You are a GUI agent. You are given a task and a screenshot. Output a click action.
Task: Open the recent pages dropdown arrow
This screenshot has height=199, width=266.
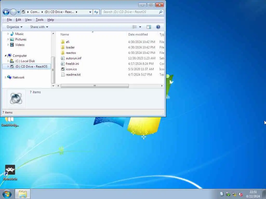[x=18, y=12]
